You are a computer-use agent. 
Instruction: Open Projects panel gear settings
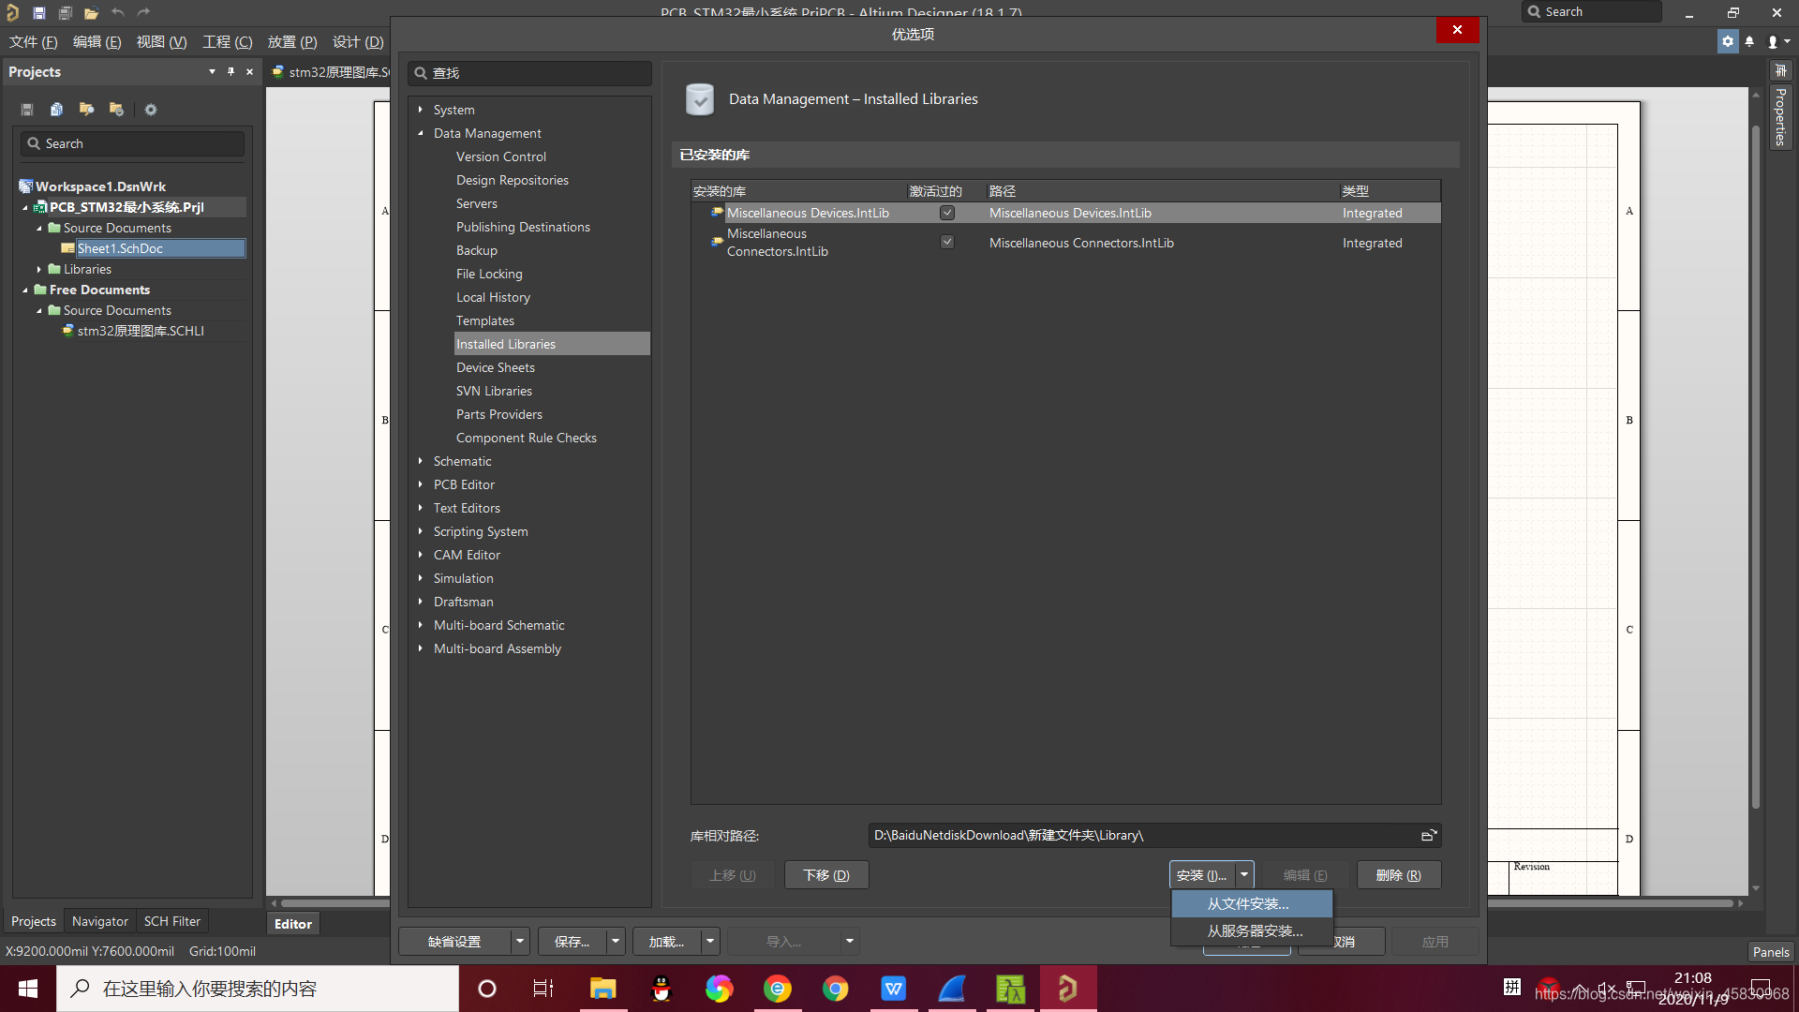[x=150, y=110]
